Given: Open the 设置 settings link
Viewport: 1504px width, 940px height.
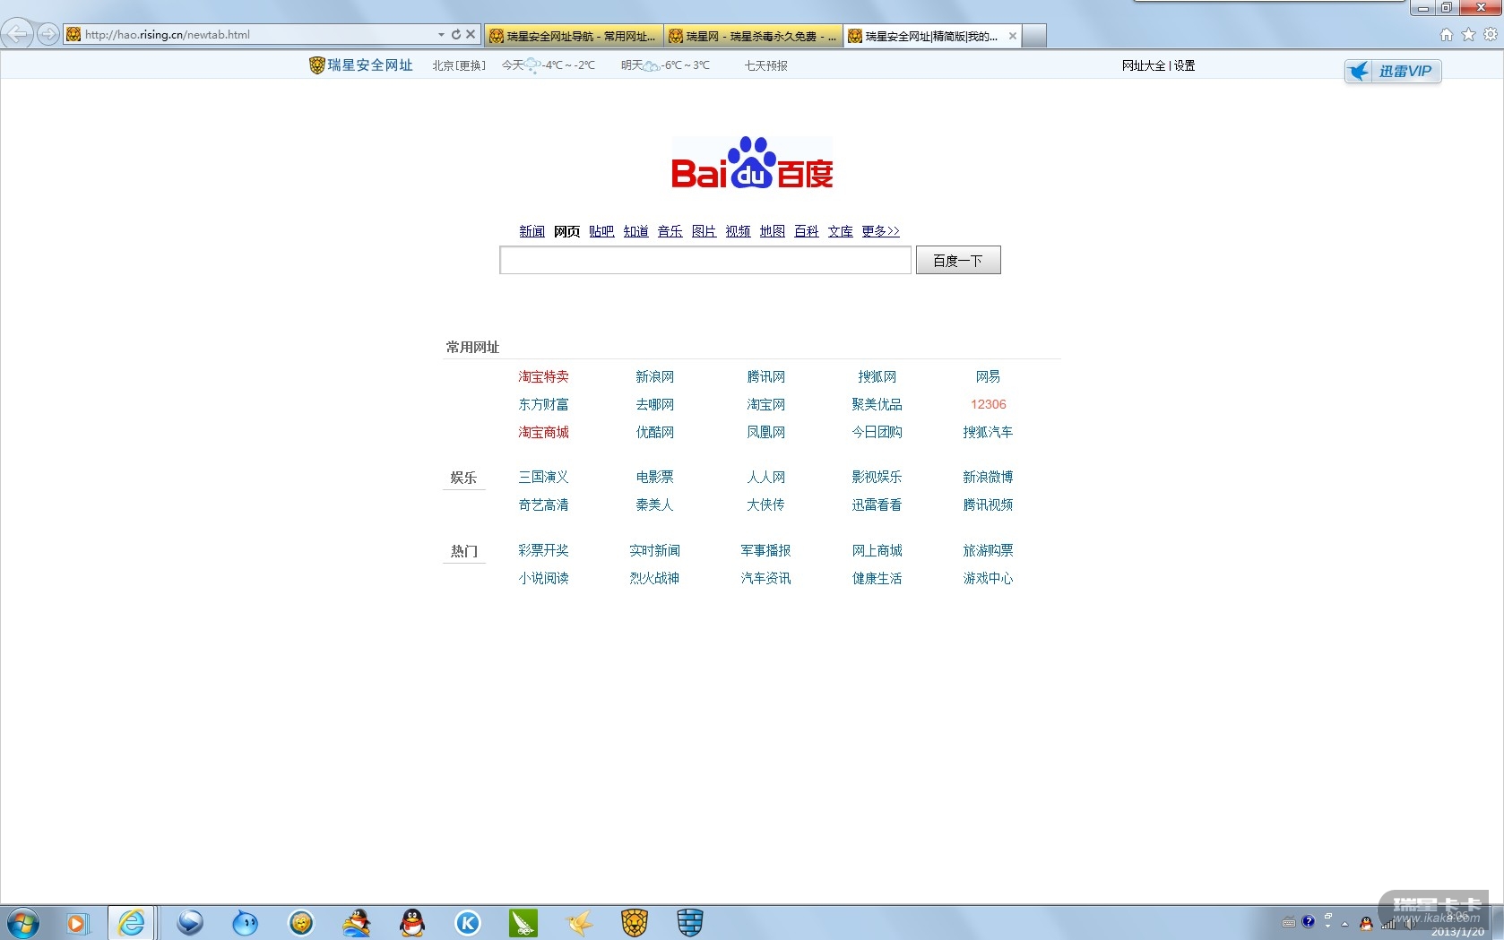Looking at the screenshot, I should (1185, 65).
